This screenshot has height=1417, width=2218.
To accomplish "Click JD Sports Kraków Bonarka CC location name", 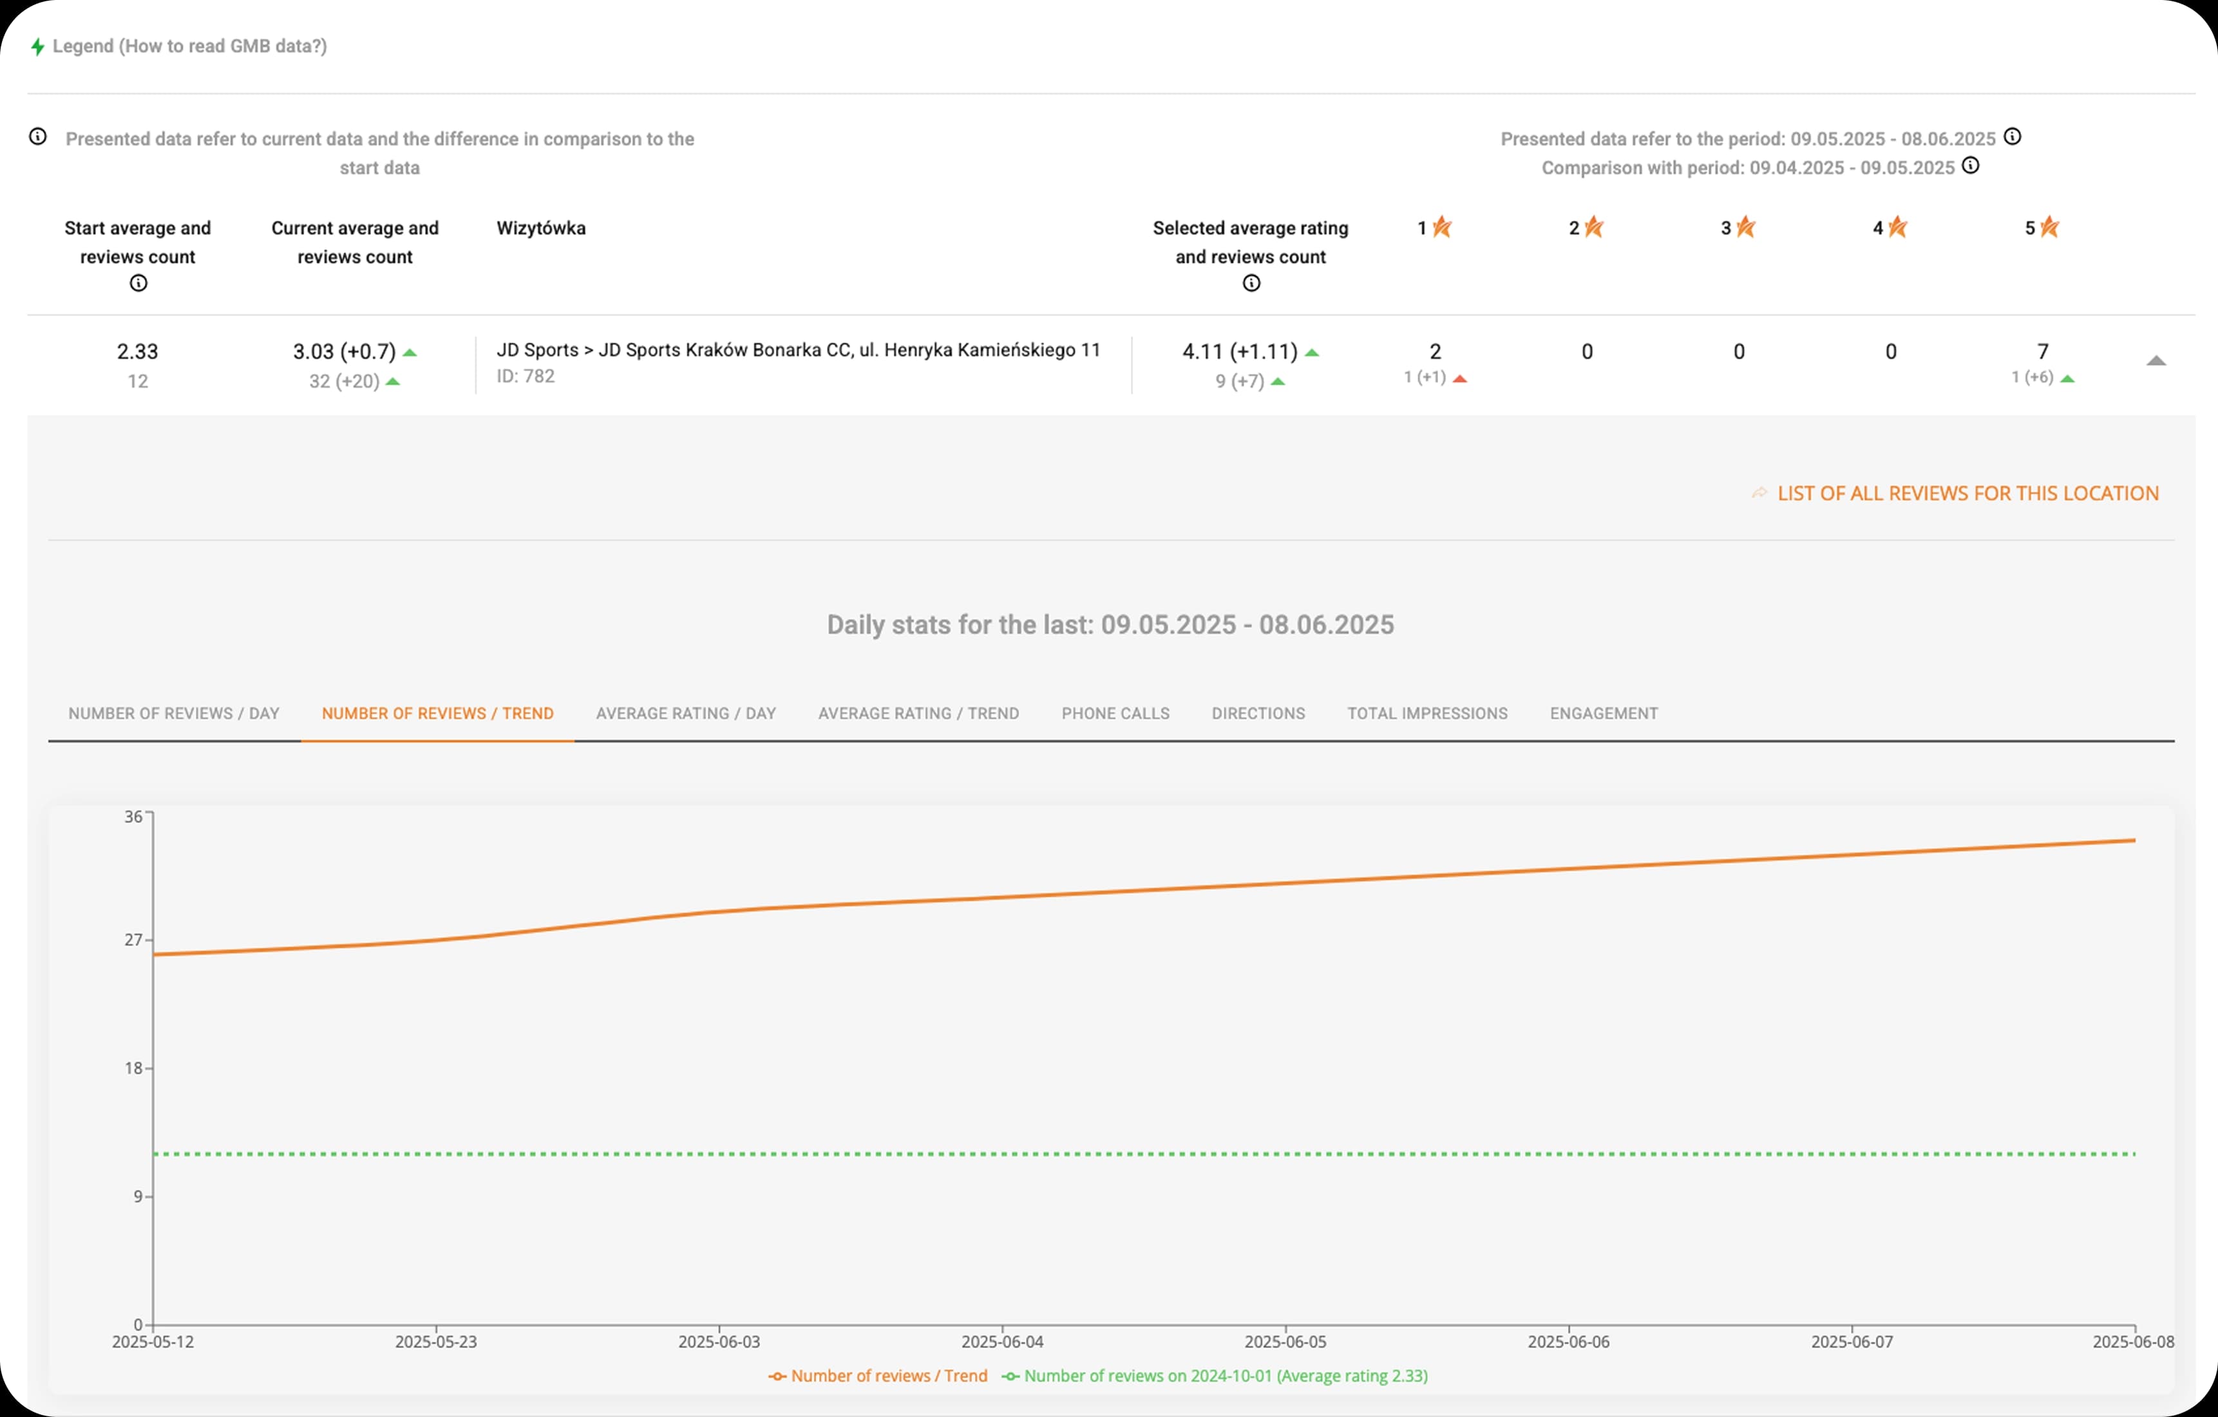I will (x=798, y=350).
